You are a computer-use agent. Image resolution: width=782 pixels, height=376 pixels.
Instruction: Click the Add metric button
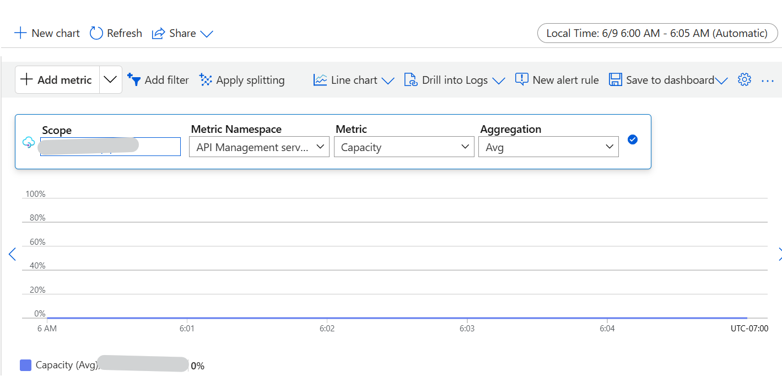(x=57, y=79)
